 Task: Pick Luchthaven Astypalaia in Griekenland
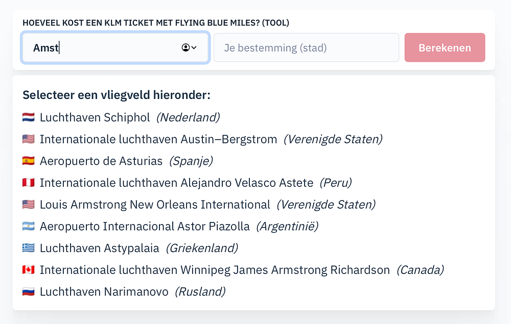(100, 248)
